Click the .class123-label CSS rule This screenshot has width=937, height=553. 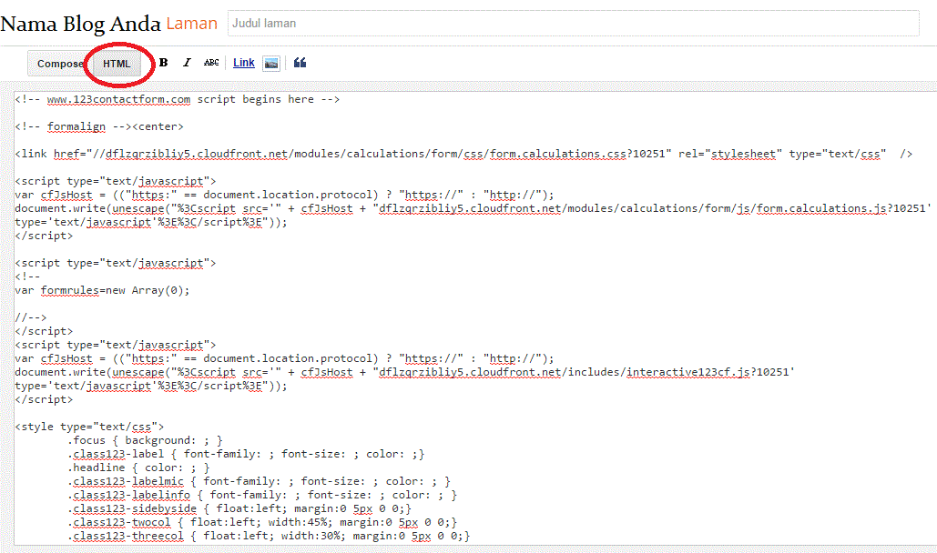tap(246, 454)
